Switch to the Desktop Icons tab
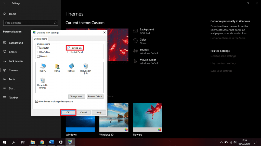 (x=41, y=39)
